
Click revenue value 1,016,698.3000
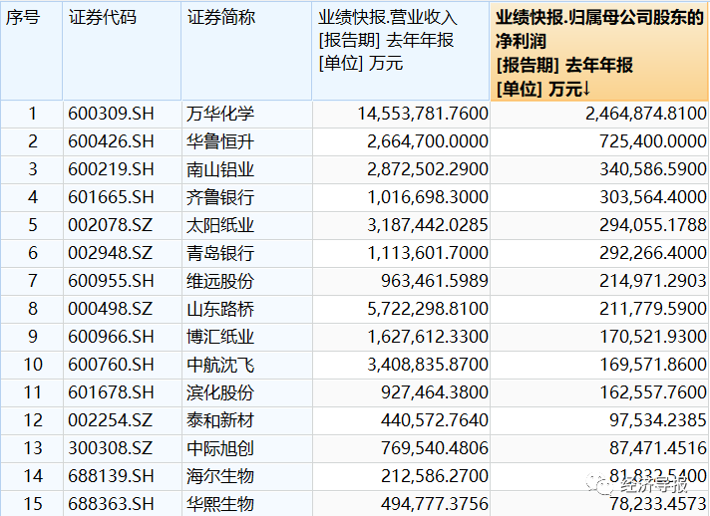click(428, 197)
